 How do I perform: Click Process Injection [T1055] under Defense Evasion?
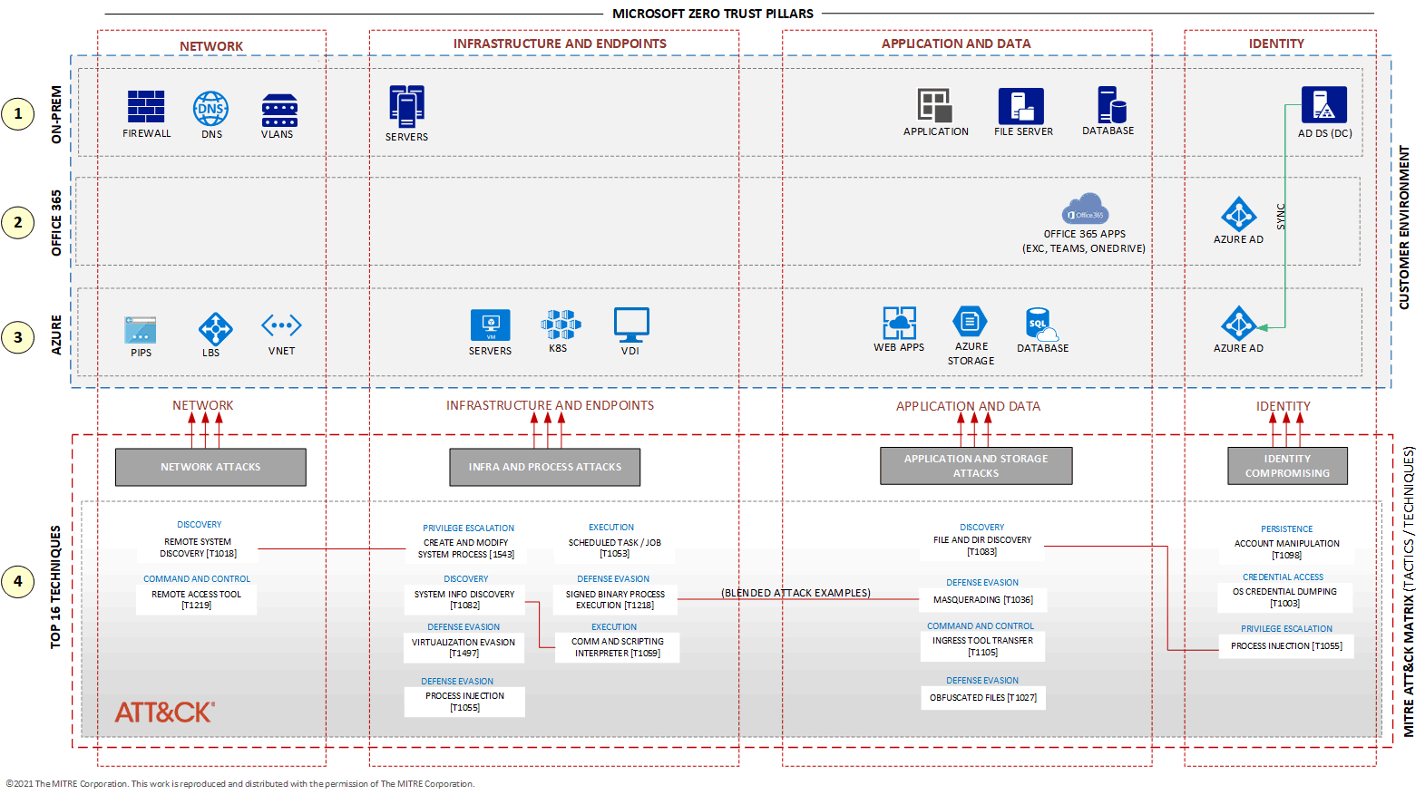click(464, 702)
